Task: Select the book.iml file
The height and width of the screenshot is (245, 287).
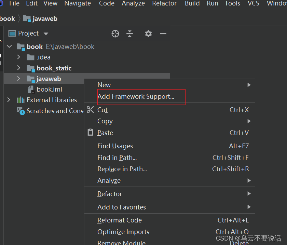Action: (49, 90)
